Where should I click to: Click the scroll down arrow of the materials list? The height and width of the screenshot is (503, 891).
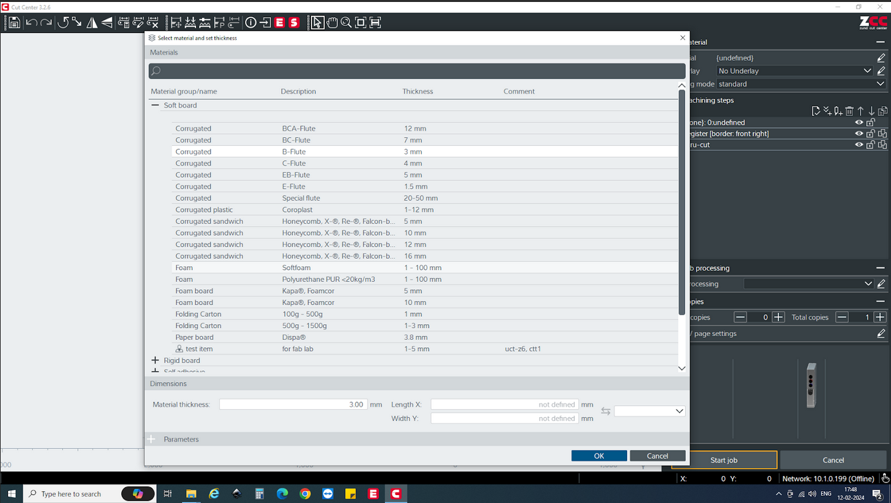(682, 368)
